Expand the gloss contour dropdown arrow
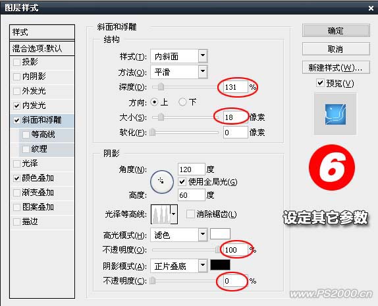The image size is (378, 306). click(174, 214)
